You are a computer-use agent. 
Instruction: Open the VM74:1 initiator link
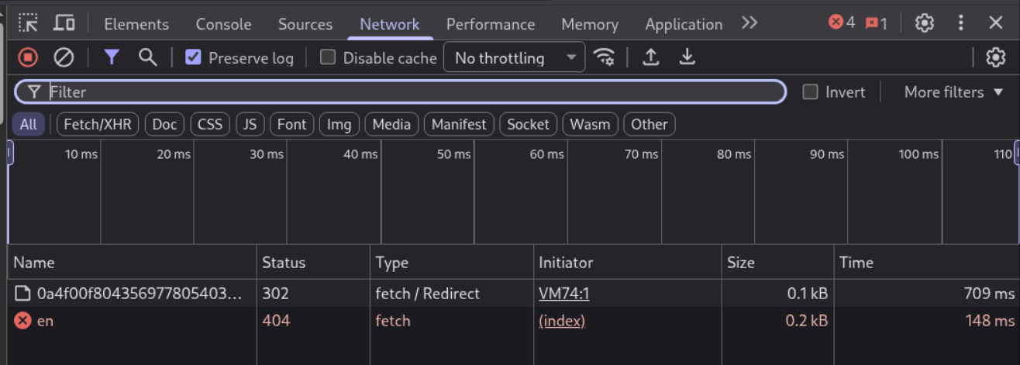(563, 294)
